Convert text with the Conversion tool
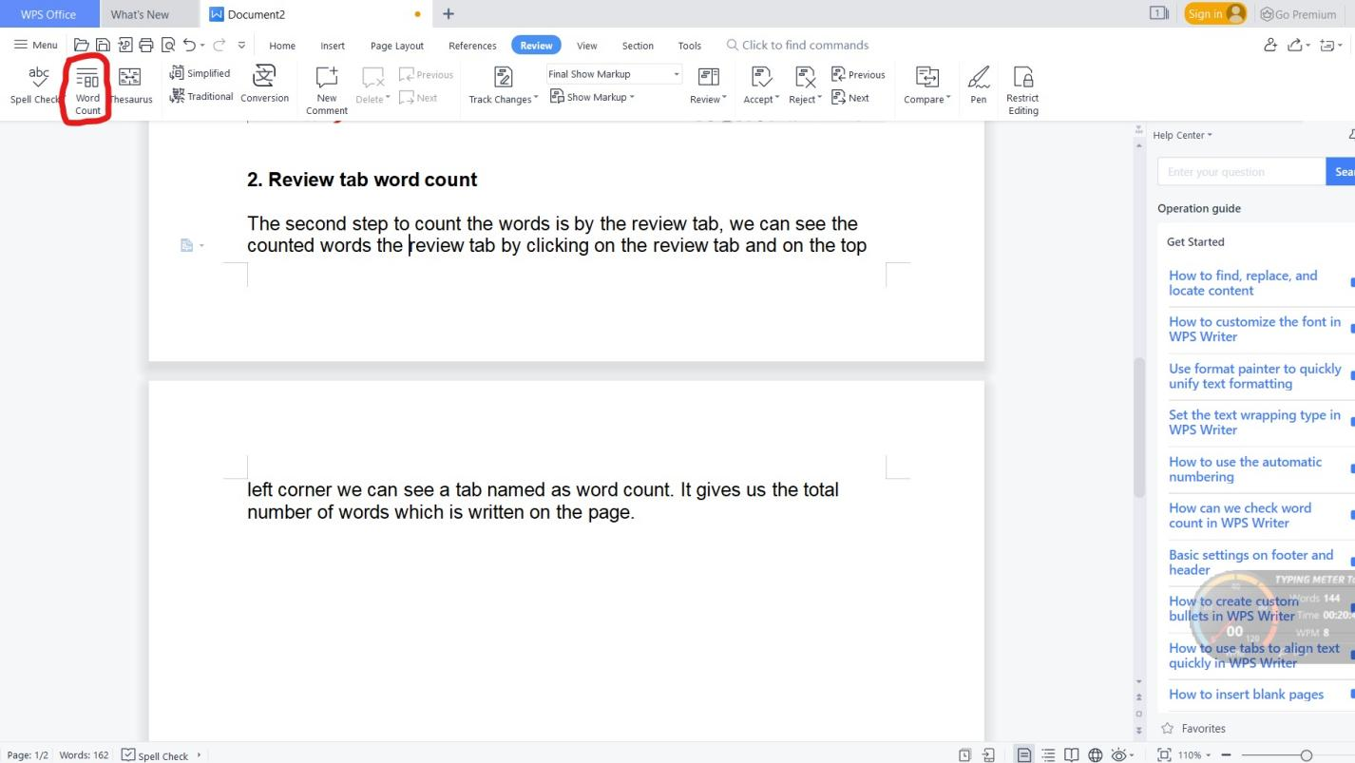1355x763 pixels. pos(264,84)
